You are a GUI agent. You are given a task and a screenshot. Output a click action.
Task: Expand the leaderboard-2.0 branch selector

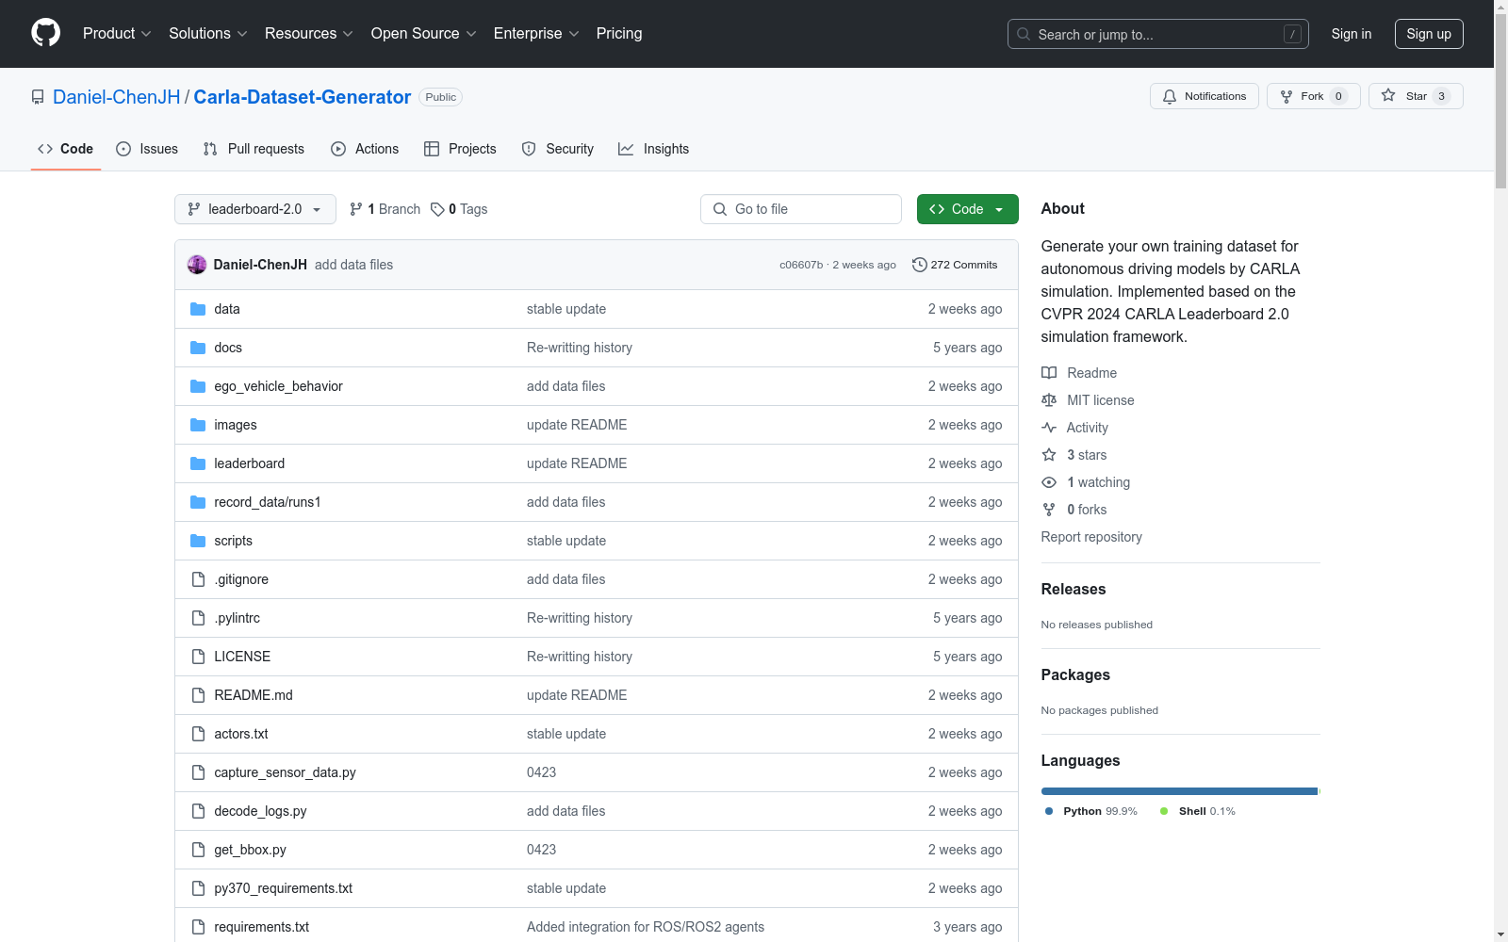[254, 209]
